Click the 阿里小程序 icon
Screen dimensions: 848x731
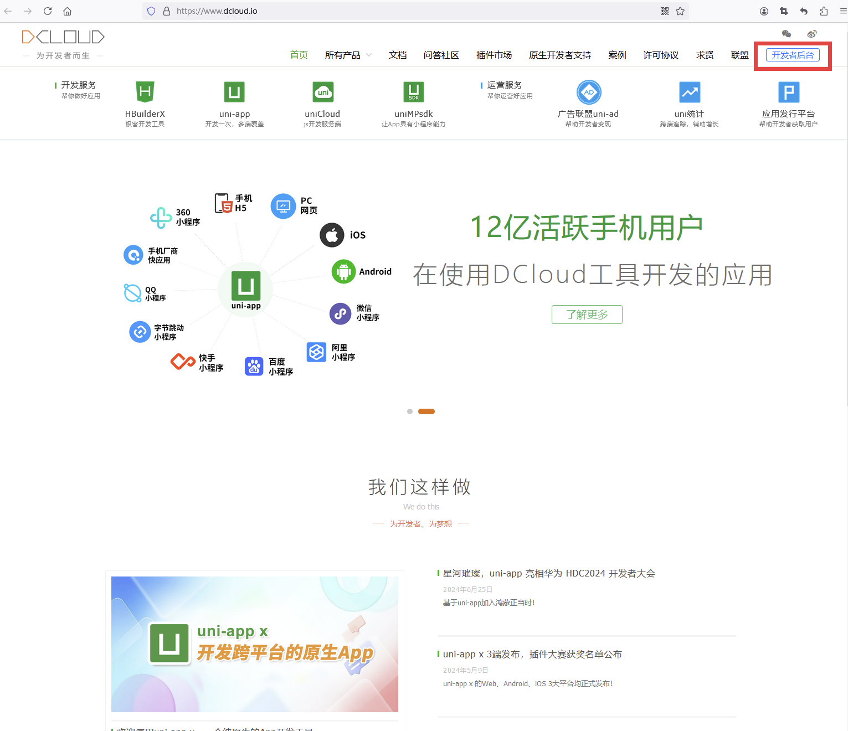pos(317,352)
